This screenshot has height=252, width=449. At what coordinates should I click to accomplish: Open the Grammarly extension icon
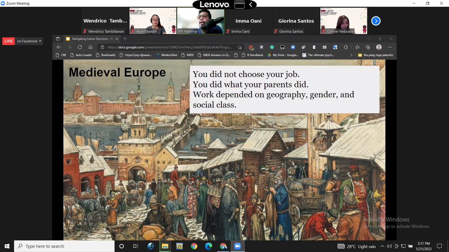272,47
